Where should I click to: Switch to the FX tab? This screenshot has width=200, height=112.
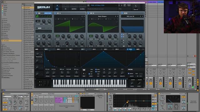click(x=65, y=7)
